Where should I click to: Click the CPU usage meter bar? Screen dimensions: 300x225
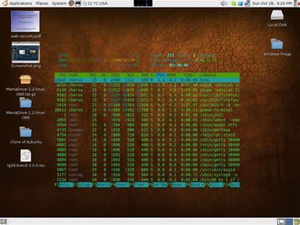coord(99,56)
